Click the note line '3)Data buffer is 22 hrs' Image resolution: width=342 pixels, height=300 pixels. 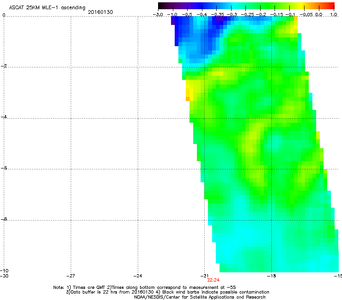(167, 292)
